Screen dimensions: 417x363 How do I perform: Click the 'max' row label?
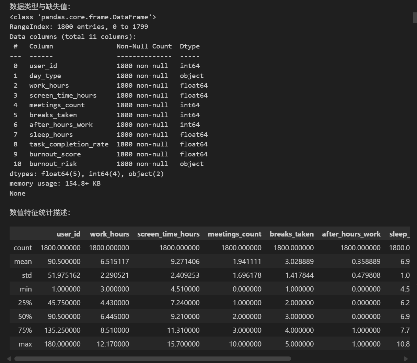(x=25, y=344)
